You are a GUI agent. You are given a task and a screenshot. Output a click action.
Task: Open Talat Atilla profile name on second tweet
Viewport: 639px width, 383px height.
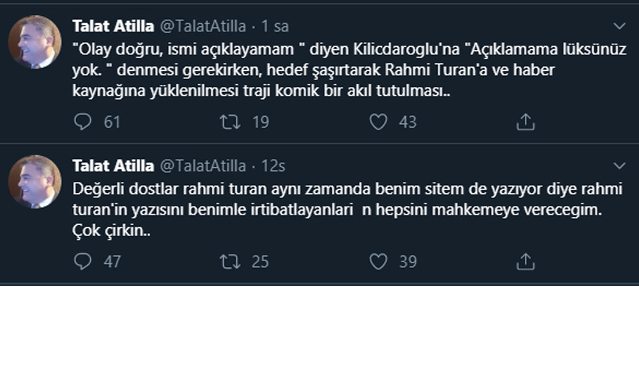[112, 166]
